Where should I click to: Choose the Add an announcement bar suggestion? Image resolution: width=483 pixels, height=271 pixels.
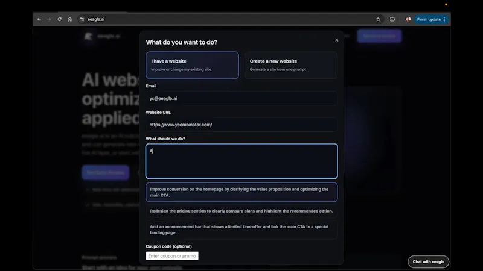tap(241, 230)
